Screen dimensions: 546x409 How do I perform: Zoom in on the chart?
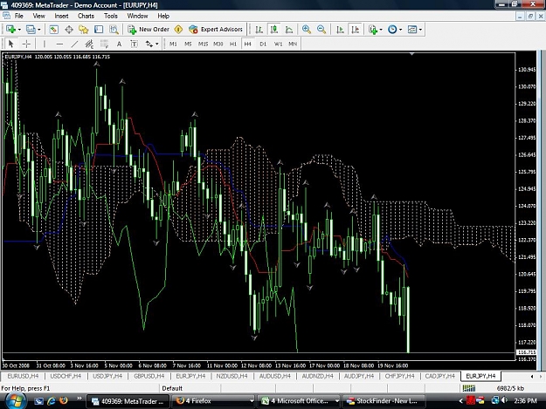pos(307,30)
